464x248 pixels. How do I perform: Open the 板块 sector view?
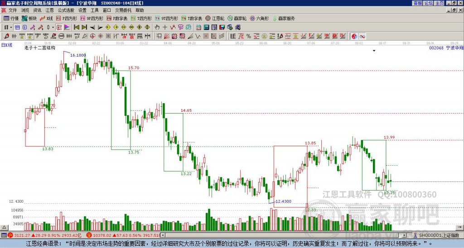(x=29, y=18)
